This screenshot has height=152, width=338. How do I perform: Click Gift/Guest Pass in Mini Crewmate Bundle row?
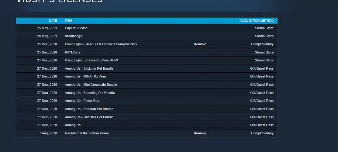262,85
